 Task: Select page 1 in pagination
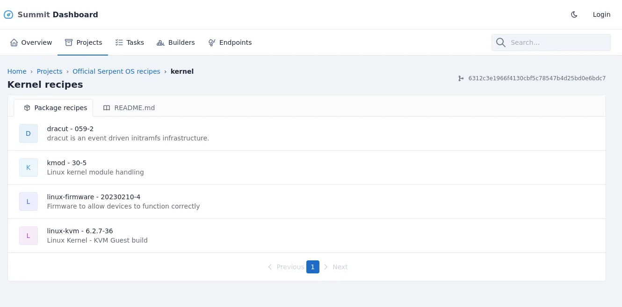[x=313, y=267]
